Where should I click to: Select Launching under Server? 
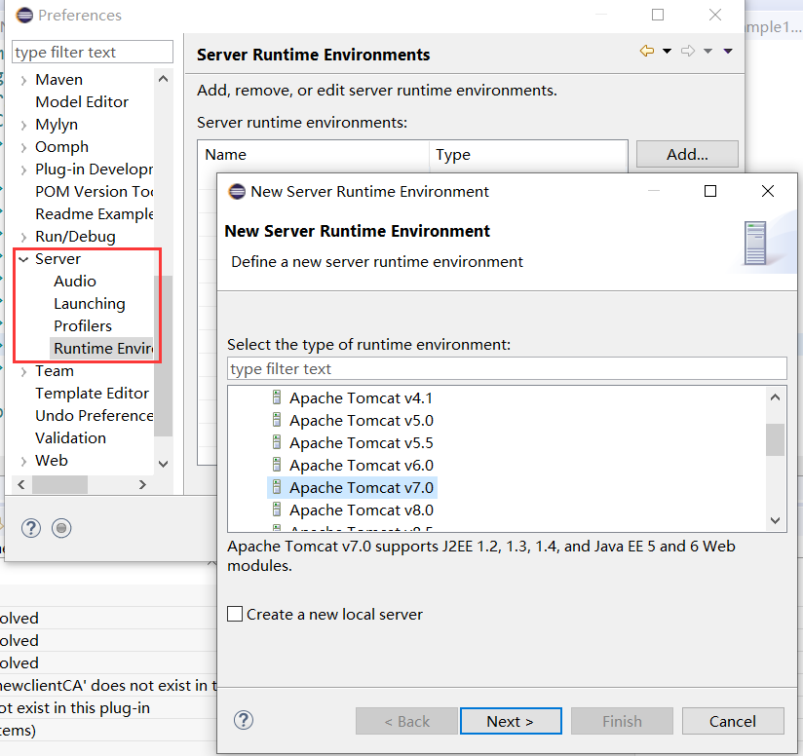[89, 304]
